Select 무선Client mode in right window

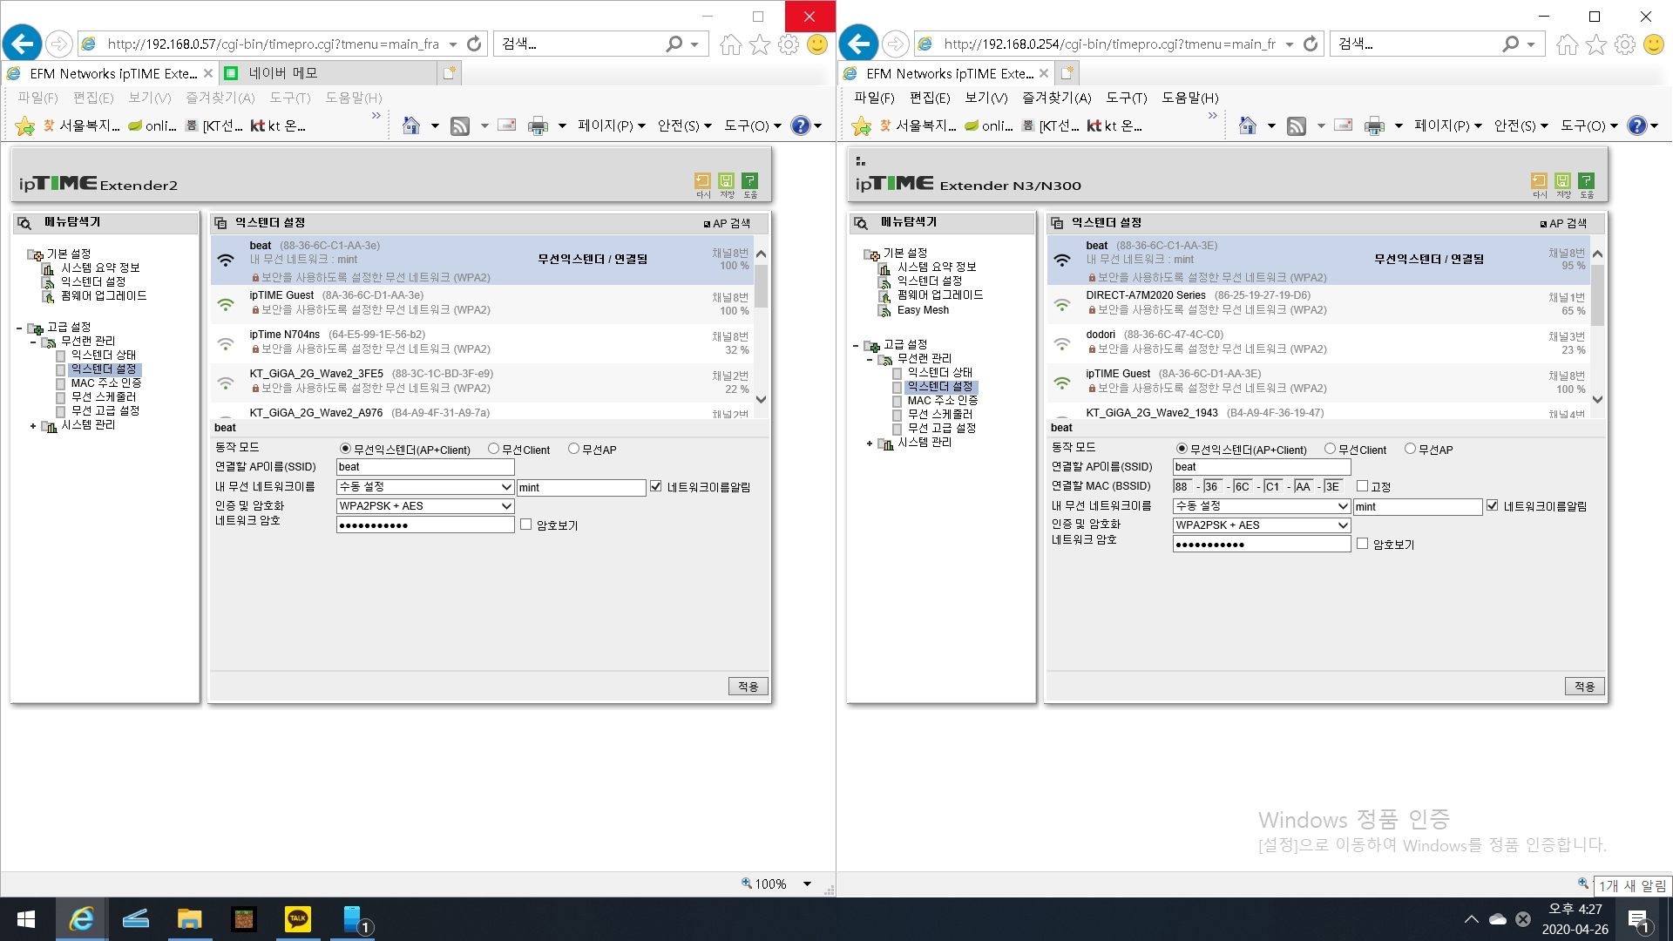coord(1330,449)
